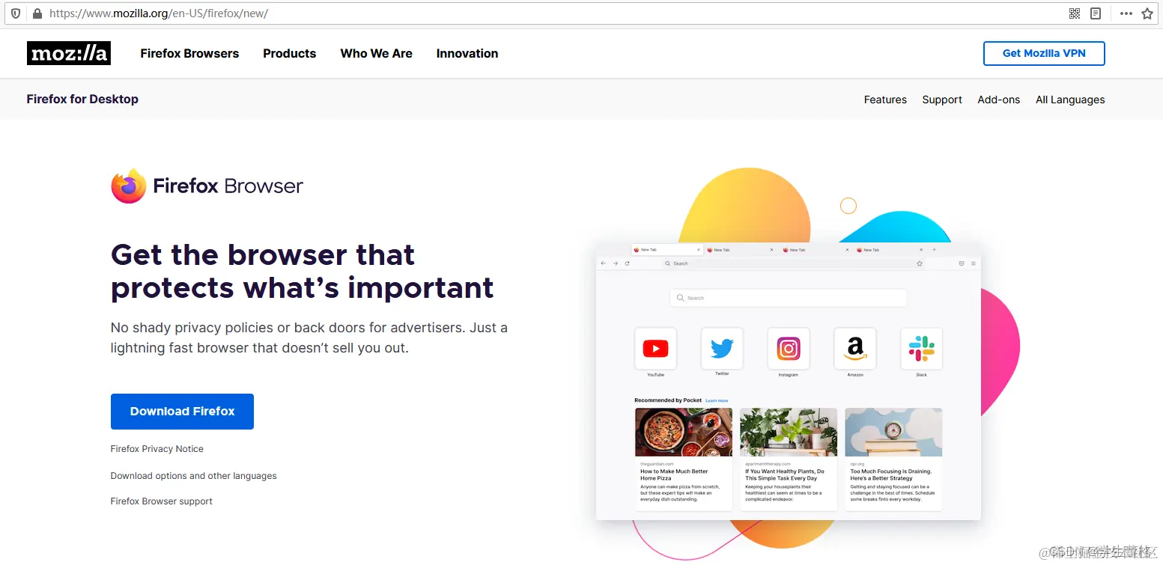Open the Firefox Browsers menu
Image resolution: width=1163 pixels, height=565 pixels.
pyautogui.click(x=189, y=53)
